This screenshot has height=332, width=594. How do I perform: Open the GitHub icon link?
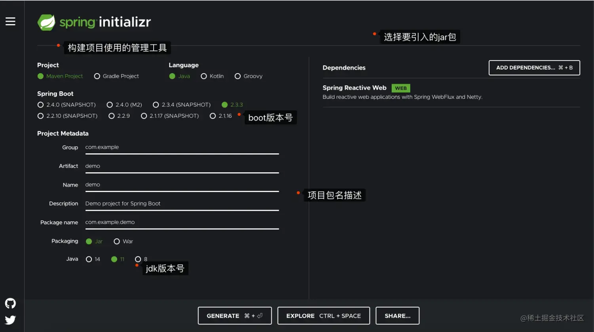10,303
